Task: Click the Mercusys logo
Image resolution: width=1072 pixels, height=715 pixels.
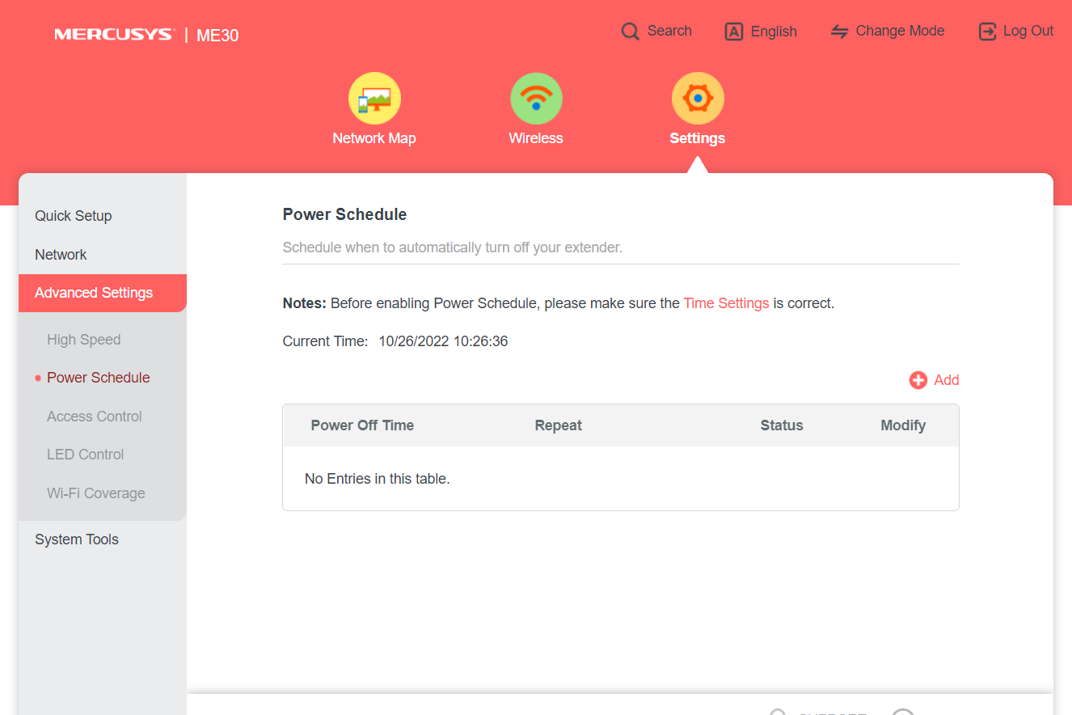Action: click(x=114, y=35)
